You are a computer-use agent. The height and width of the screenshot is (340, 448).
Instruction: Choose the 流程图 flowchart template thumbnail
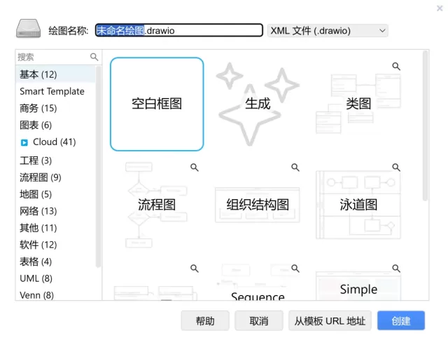pyautogui.click(x=157, y=205)
